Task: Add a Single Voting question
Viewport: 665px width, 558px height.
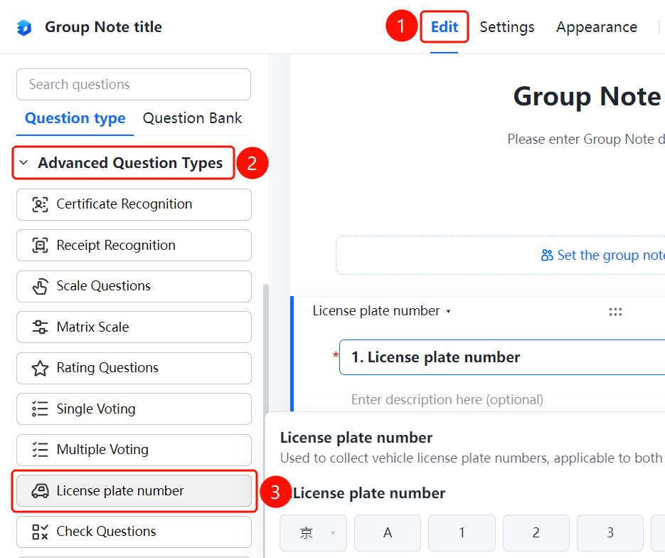Action: point(134,409)
